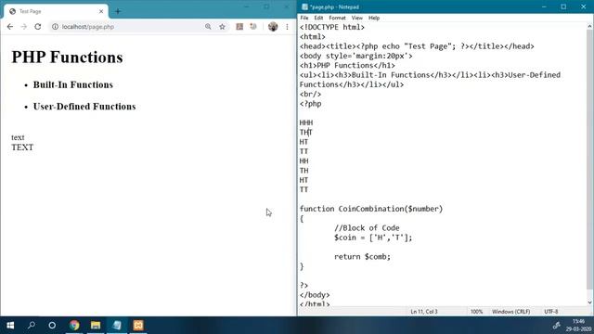Click the taskbar clock showing 15:46
The height and width of the screenshot is (334, 594).
point(578,326)
